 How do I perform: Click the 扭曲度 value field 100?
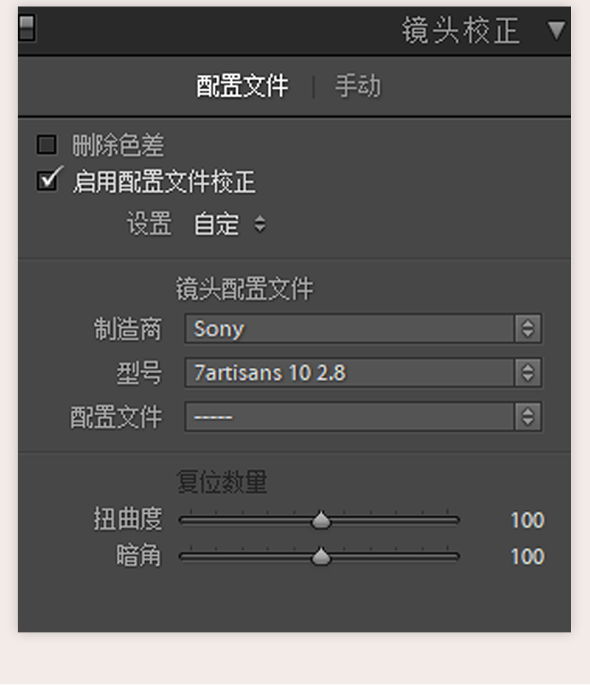(x=527, y=520)
